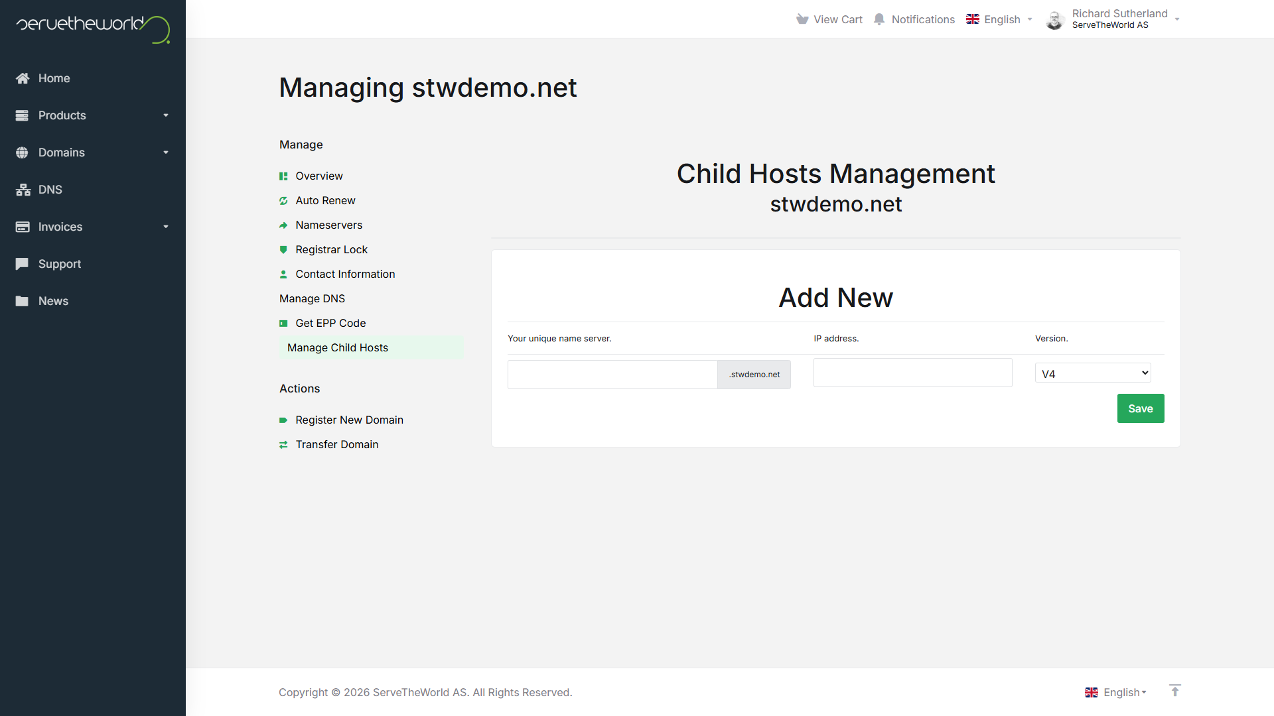Open the Manage DNS link
The height and width of the screenshot is (716, 1274).
[x=312, y=299]
